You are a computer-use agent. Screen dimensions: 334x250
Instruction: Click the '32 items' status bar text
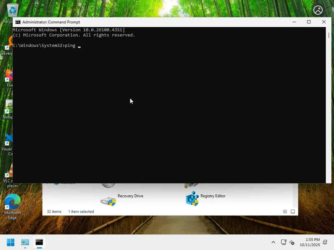click(x=54, y=212)
